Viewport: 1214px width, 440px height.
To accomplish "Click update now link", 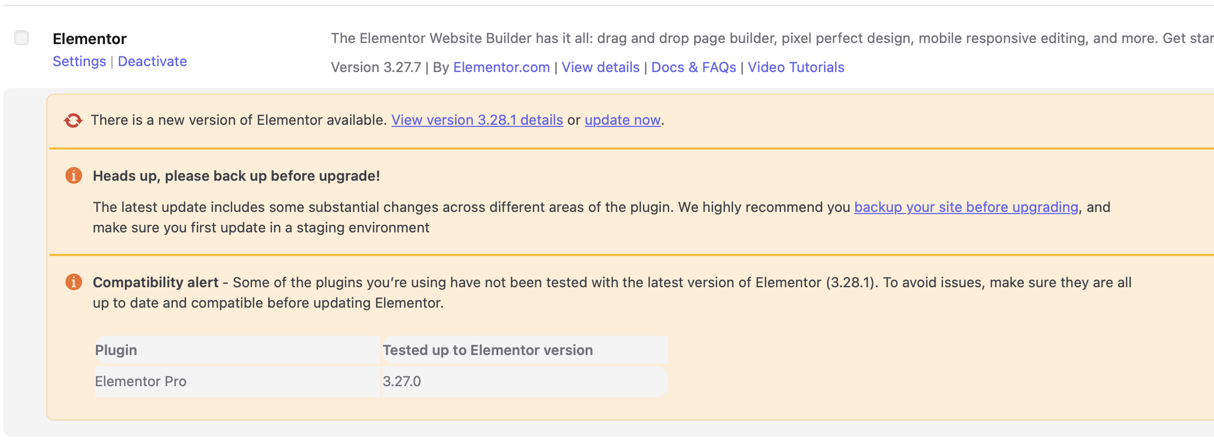I will (623, 120).
